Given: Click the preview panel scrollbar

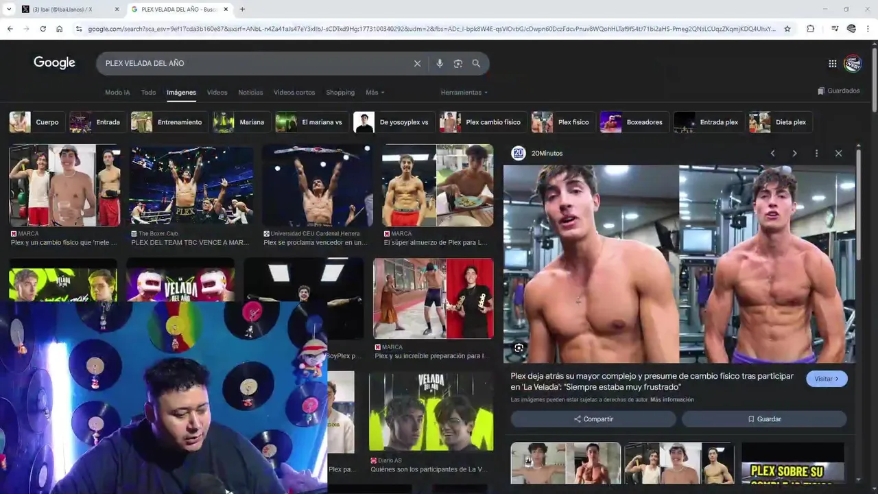Looking at the screenshot, I should click(858, 206).
